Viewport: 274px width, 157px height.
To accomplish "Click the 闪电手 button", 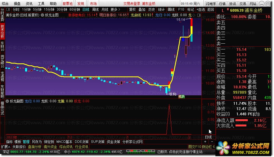I will tap(211, 4).
